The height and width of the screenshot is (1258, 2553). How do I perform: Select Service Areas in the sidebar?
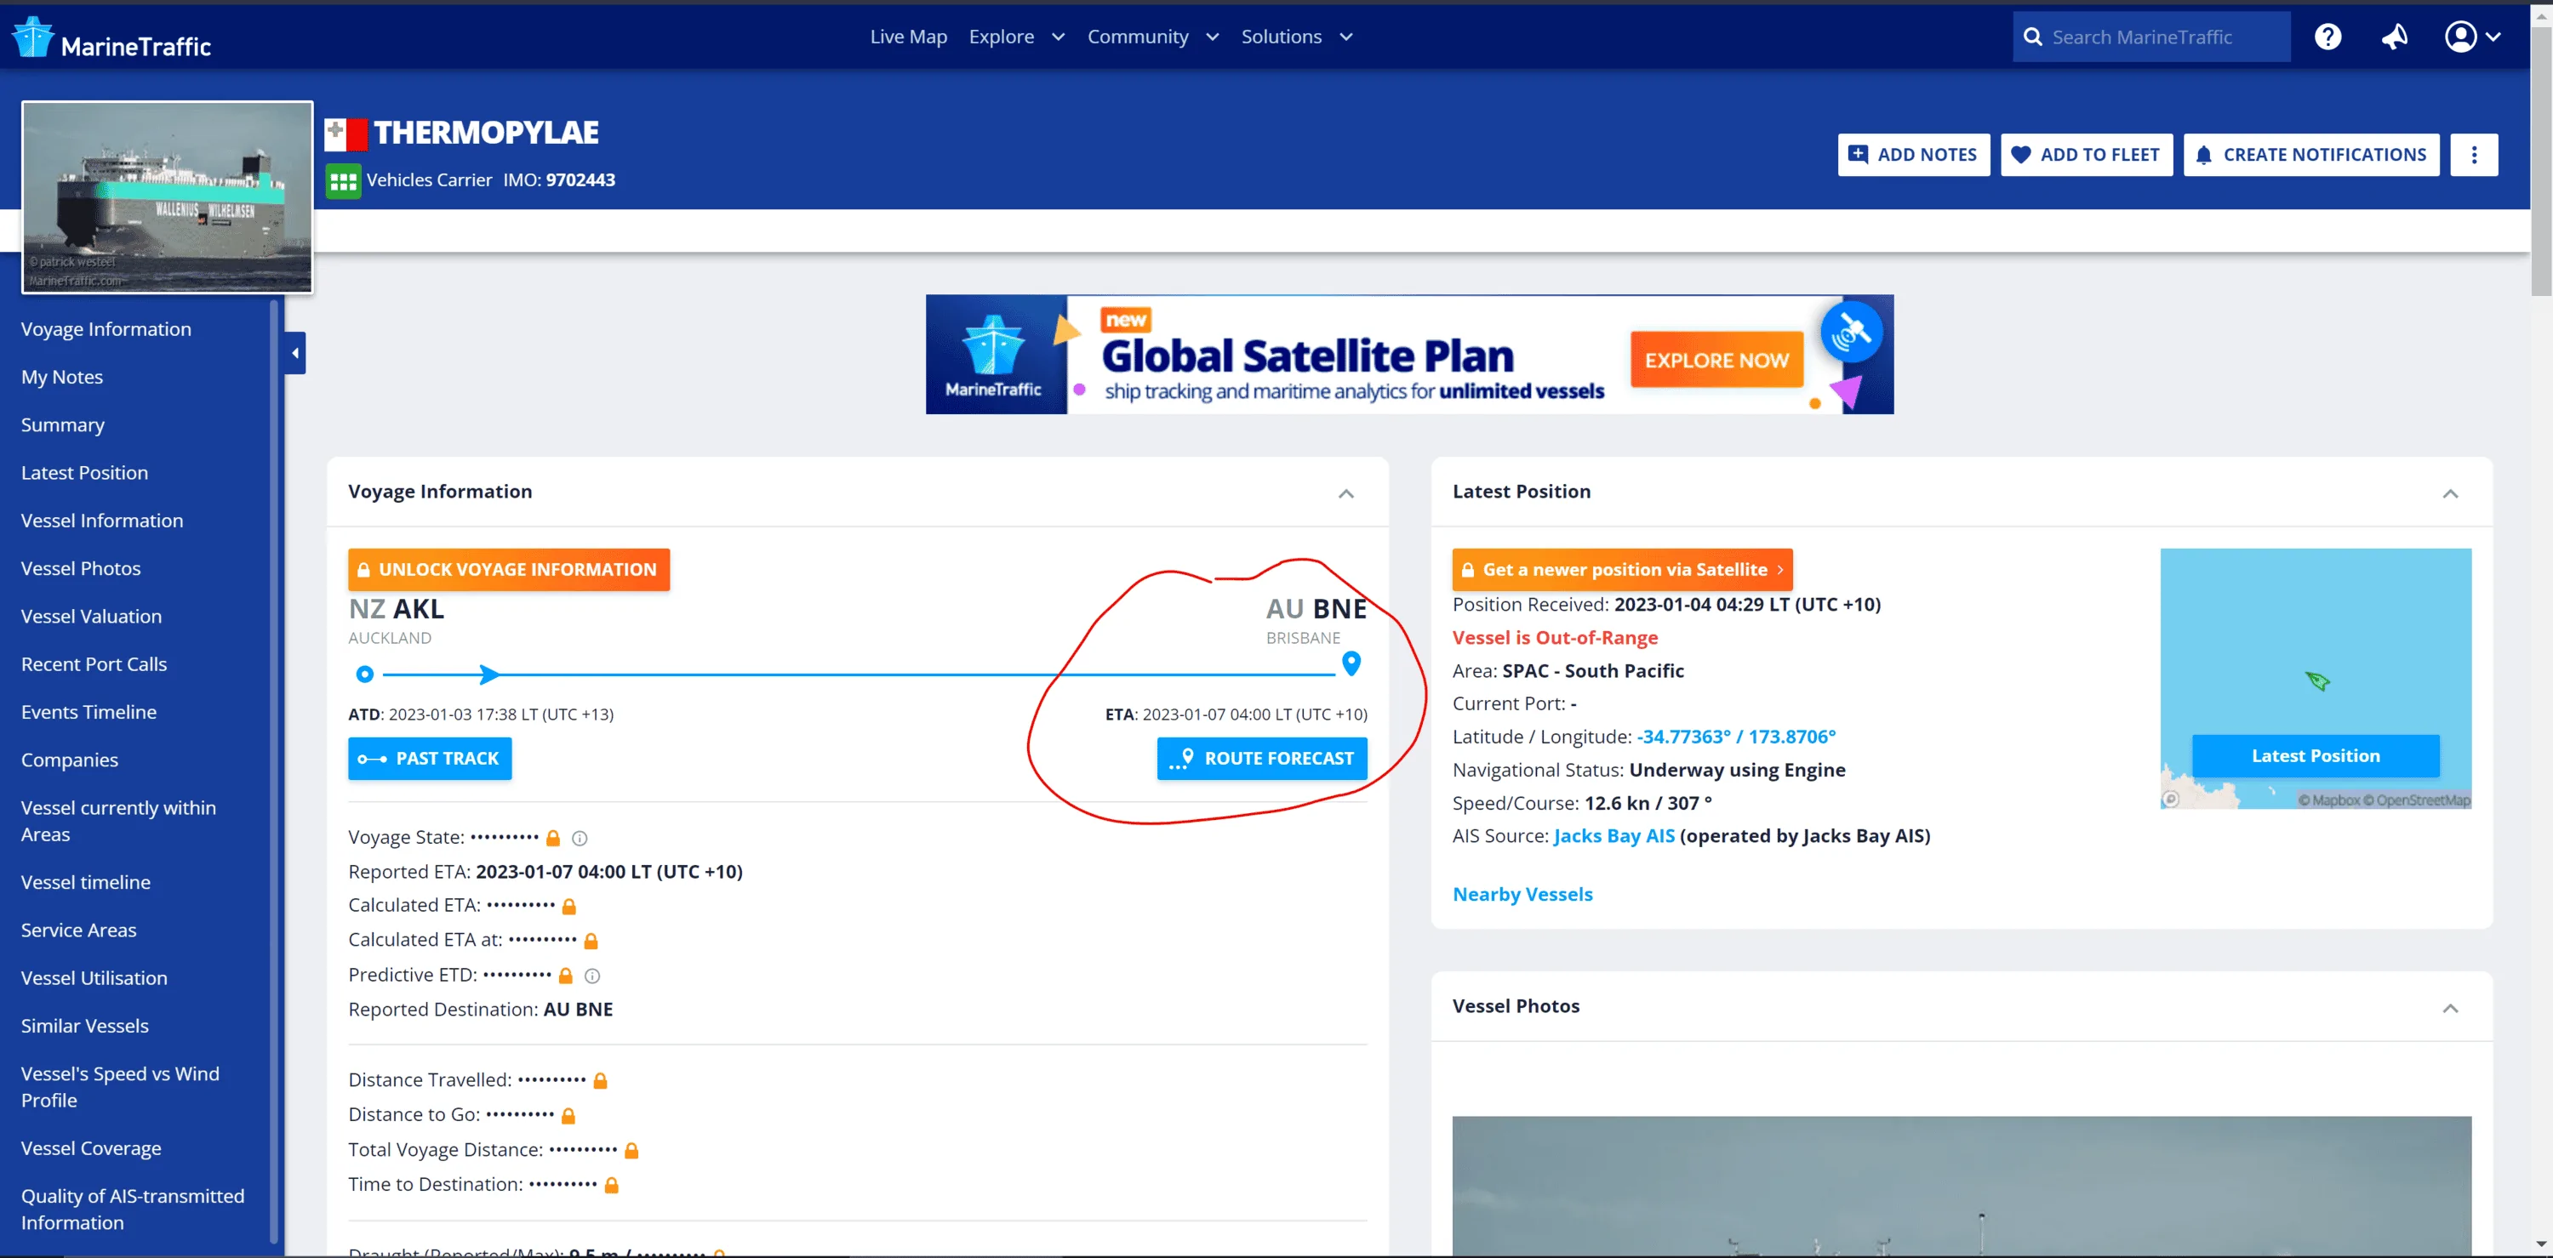[x=78, y=931]
